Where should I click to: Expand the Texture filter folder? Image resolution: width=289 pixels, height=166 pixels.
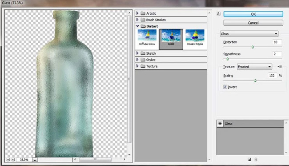tap(137, 66)
